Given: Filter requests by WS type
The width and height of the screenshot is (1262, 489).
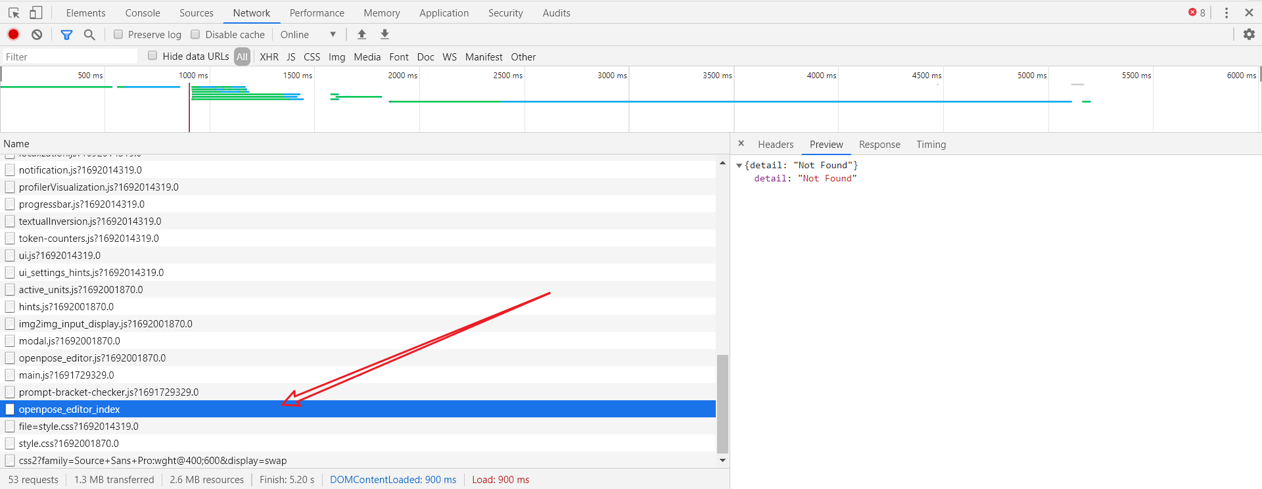Looking at the screenshot, I should click(x=450, y=57).
